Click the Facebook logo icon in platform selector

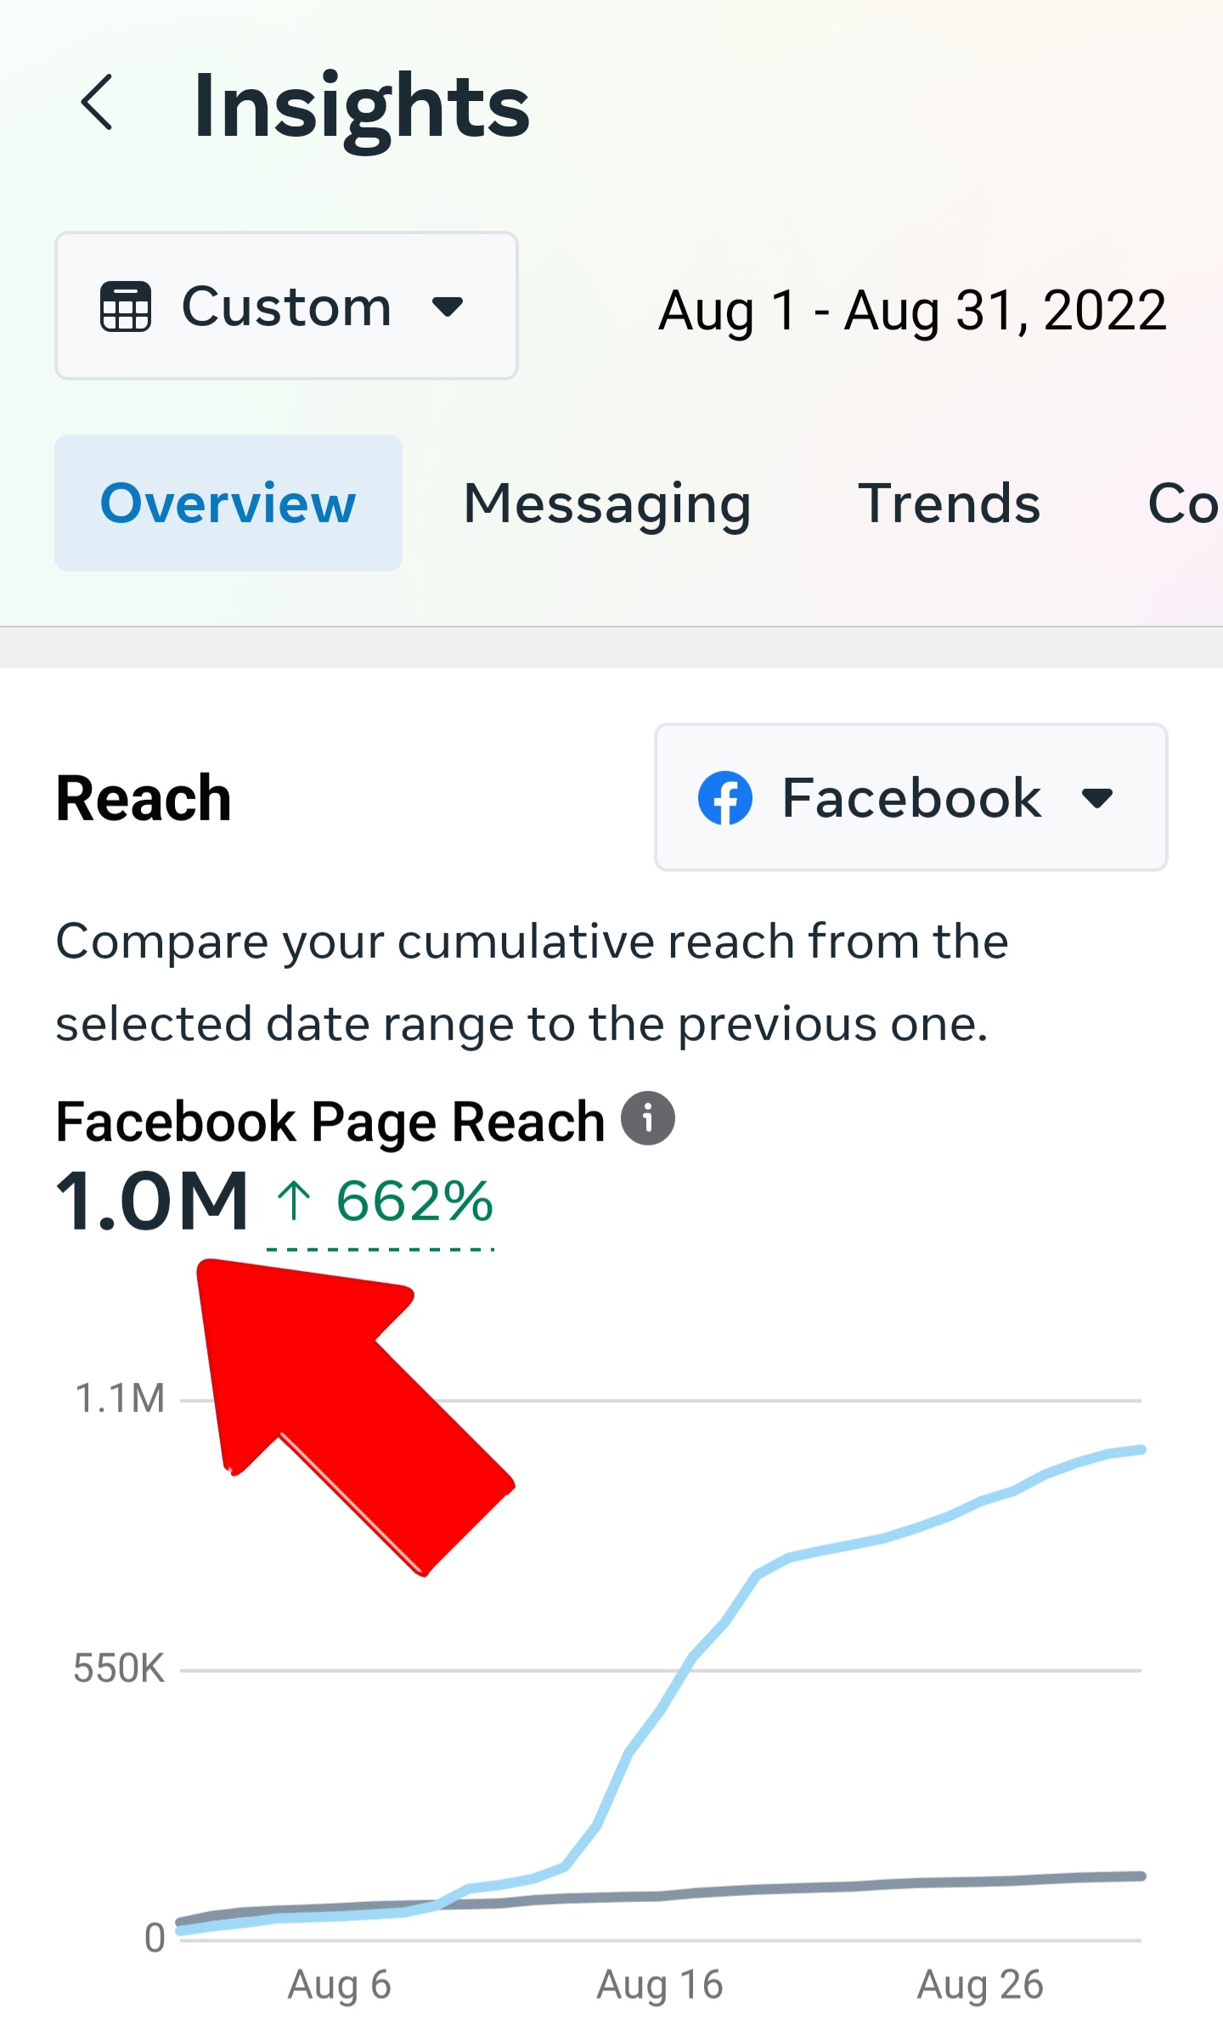(x=724, y=798)
